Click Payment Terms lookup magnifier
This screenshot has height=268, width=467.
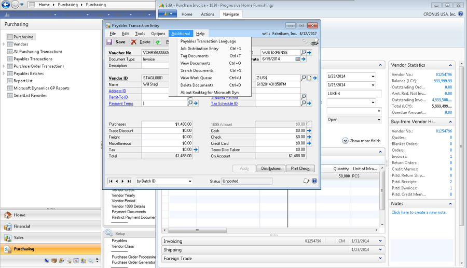[x=190, y=103]
